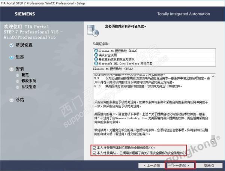Viewport: 225px width, 171px height.
Task: Select the 常规设置 step in sidebar
Action: coord(24,45)
